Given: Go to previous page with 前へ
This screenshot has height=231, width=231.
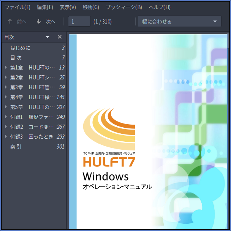Looking at the screenshot, I should coord(17,22).
